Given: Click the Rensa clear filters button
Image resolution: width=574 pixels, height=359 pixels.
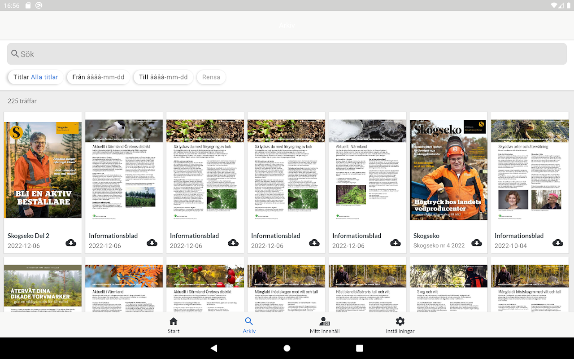Looking at the screenshot, I should 211,77.
